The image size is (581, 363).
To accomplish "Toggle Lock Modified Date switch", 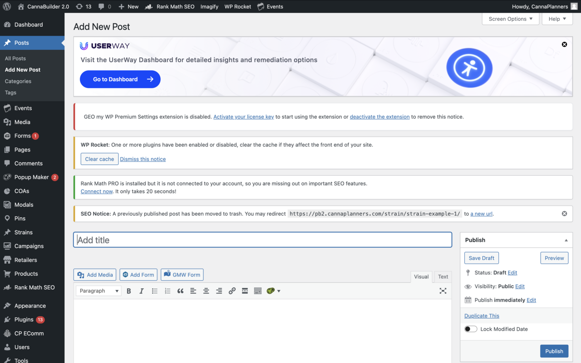I will (471, 329).
